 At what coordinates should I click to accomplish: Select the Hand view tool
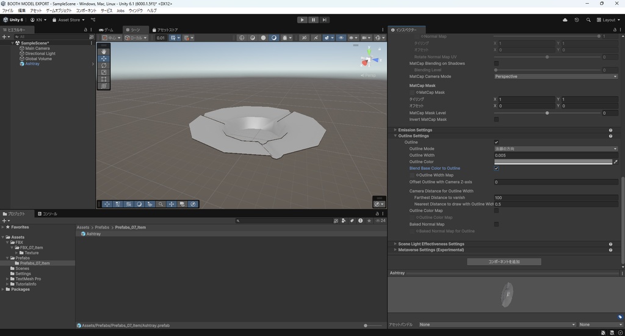(104, 51)
